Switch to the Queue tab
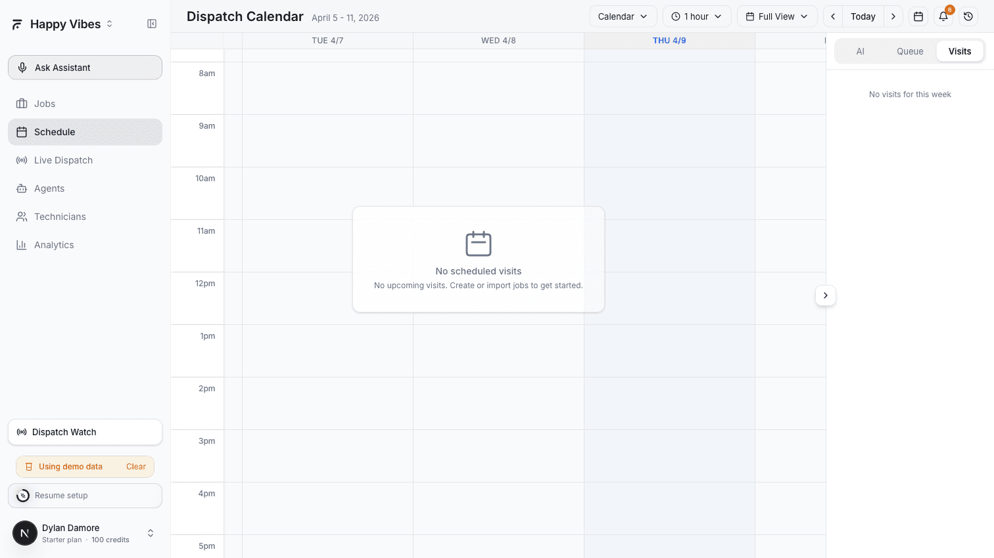The width and height of the screenshot is (994, 558). click(909, 51)
